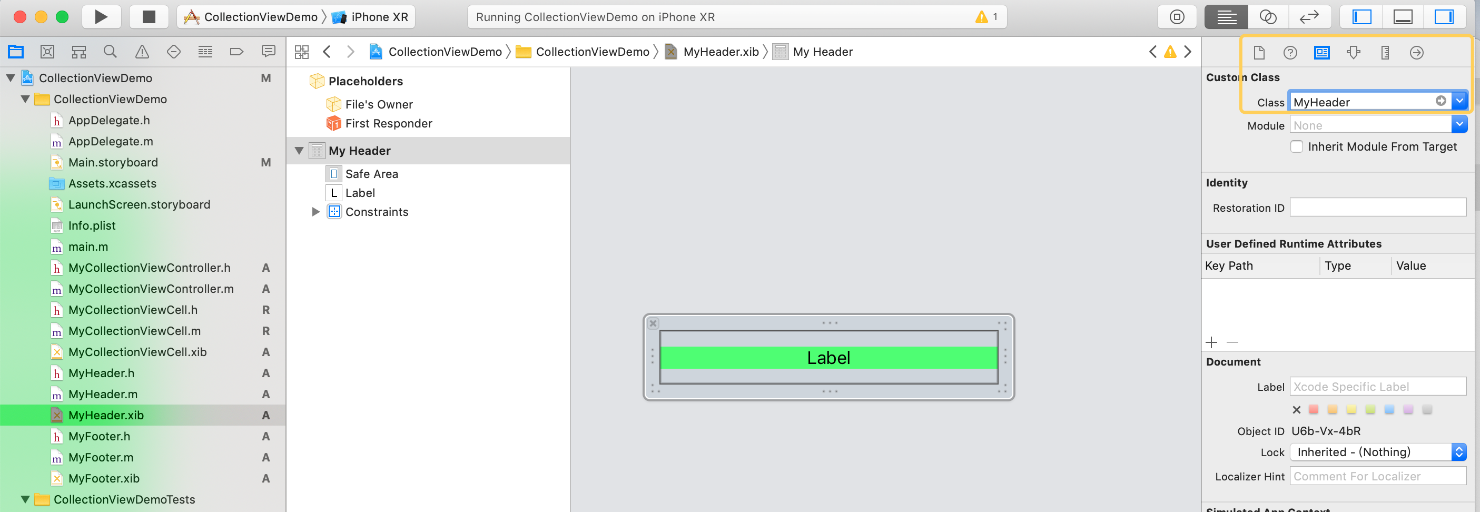
Task: Toggle the Inspectors panel visibility
Action: pos(1444,17)
